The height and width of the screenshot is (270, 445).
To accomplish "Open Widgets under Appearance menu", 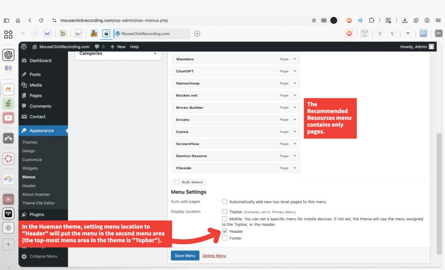I will point(30,168).
